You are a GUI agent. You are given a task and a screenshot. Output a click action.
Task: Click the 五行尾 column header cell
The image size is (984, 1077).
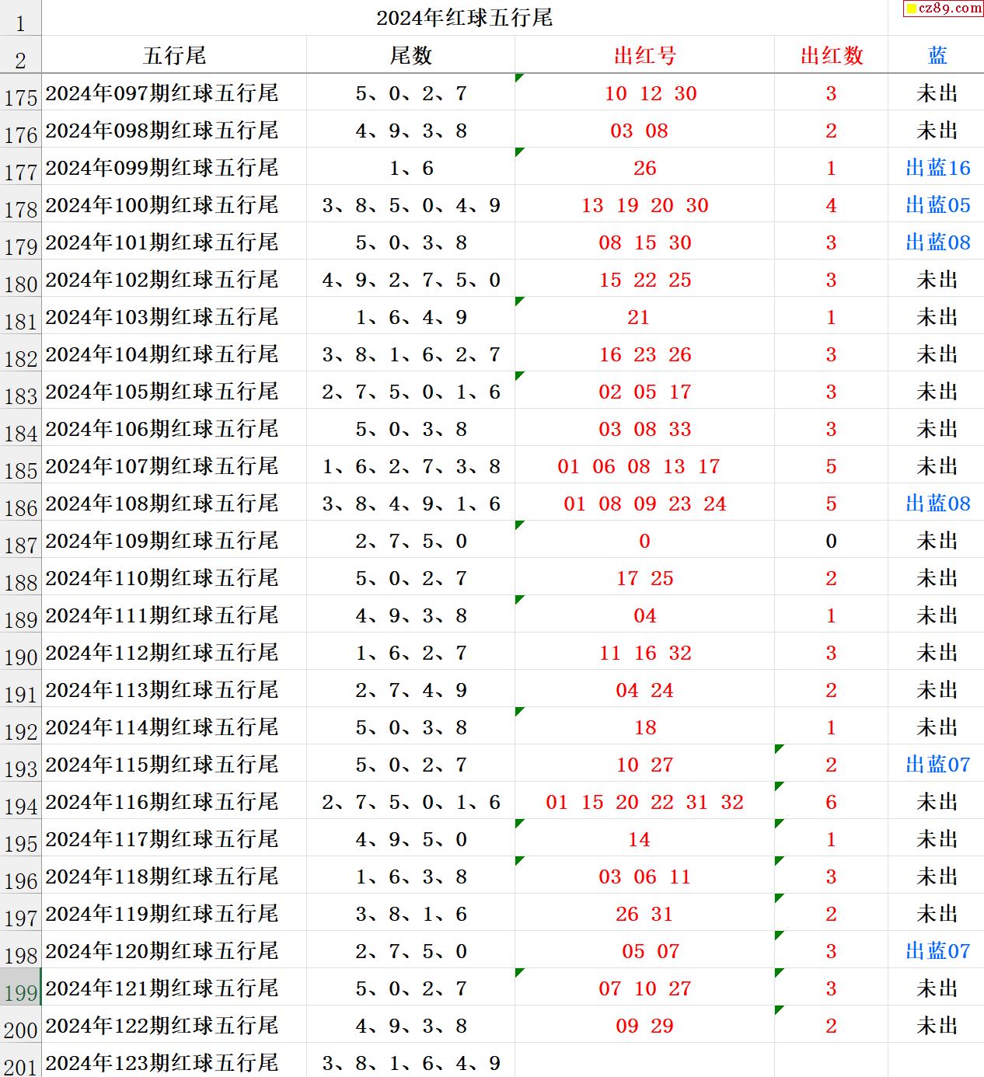pos(174,56)
